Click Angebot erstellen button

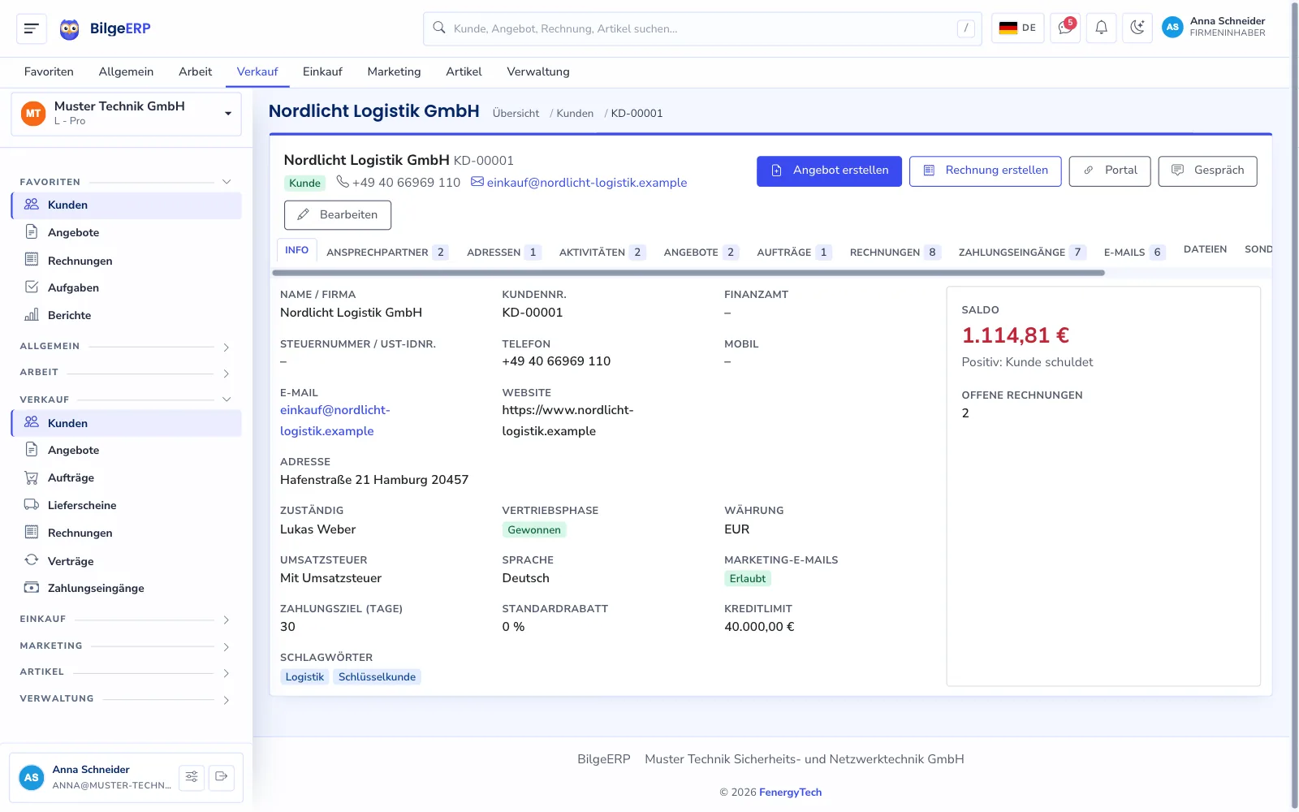pos(829,171)
